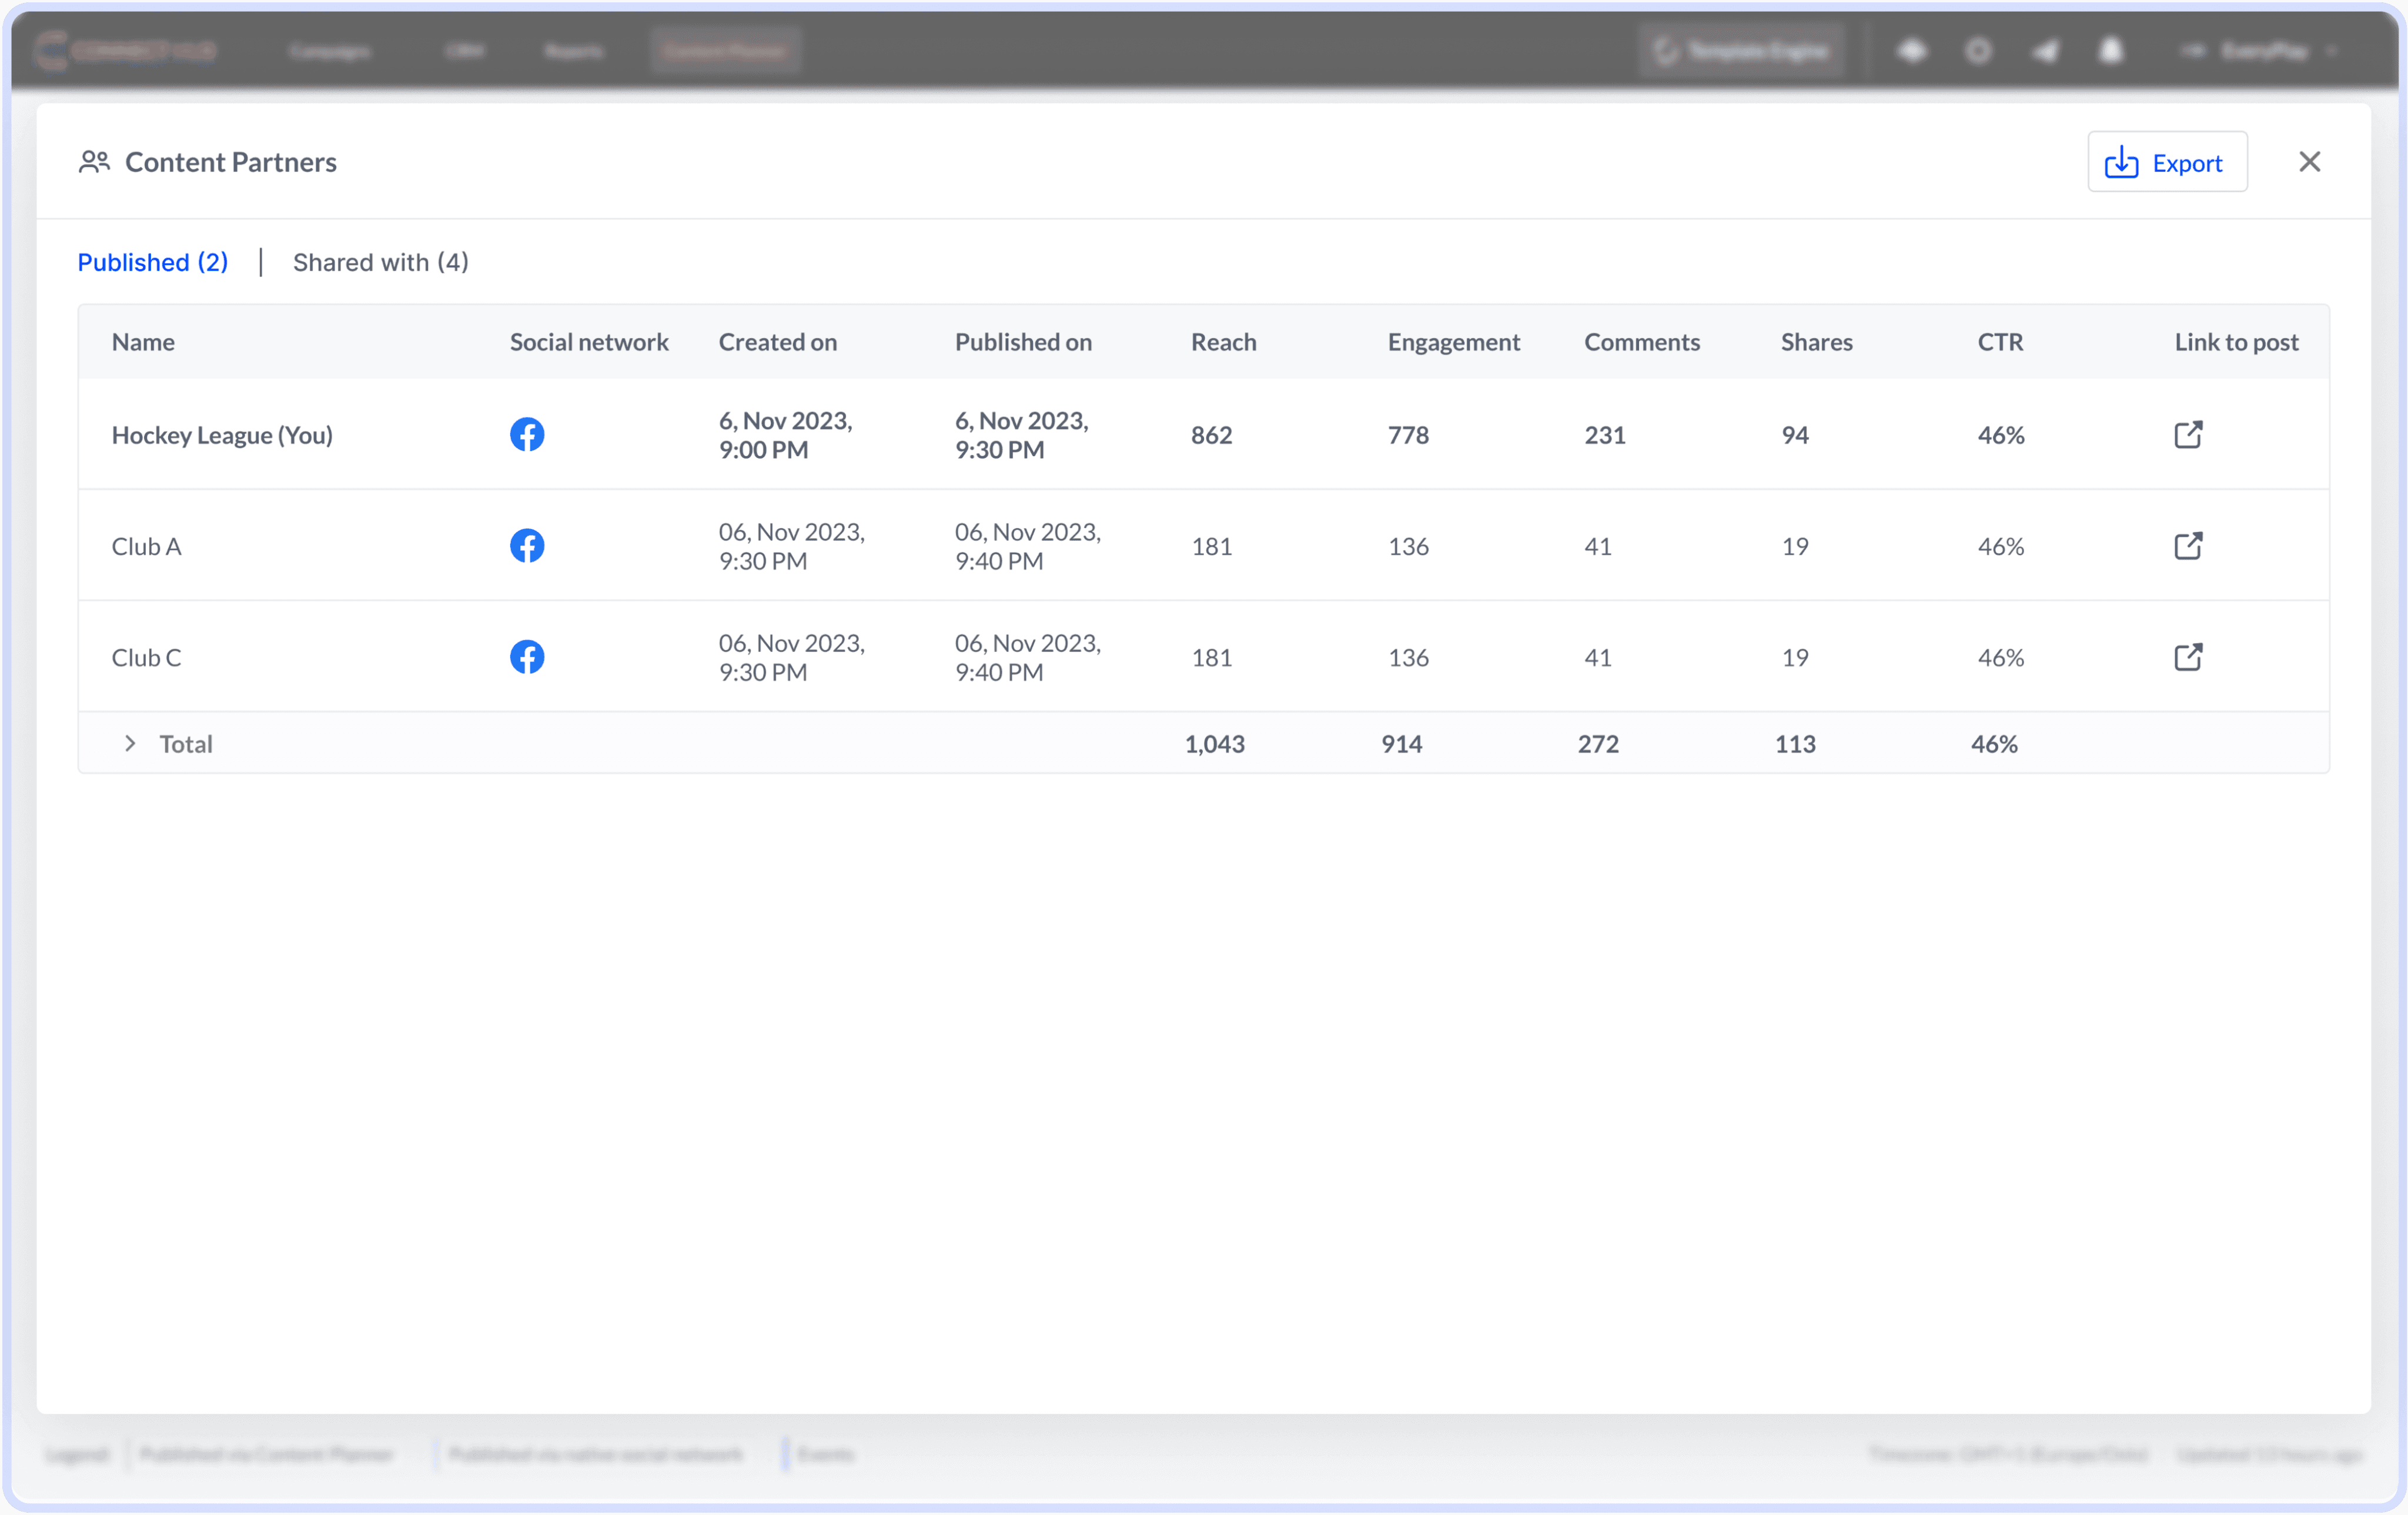Select the Club C name cell
2408x1515 pixels.
146,657
